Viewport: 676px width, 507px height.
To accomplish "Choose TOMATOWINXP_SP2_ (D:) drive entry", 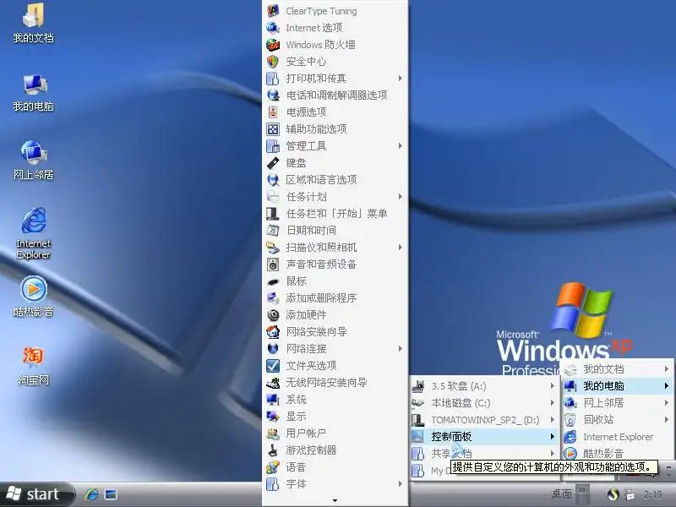I will coord(484,420).
